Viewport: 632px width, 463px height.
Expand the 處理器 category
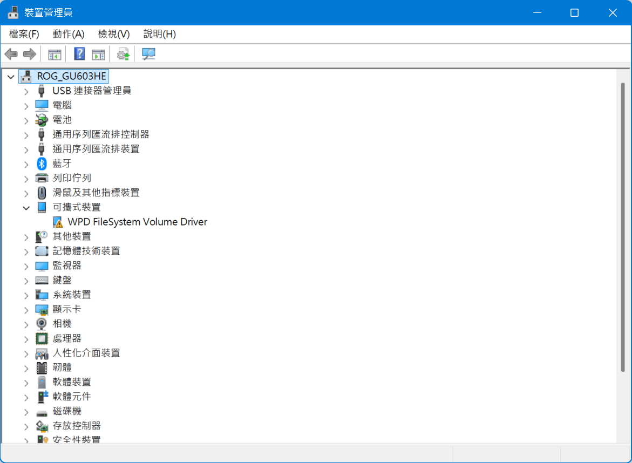[x=26, y=338]
